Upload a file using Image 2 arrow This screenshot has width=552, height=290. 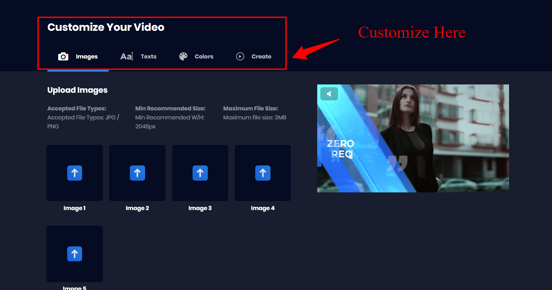137,173
